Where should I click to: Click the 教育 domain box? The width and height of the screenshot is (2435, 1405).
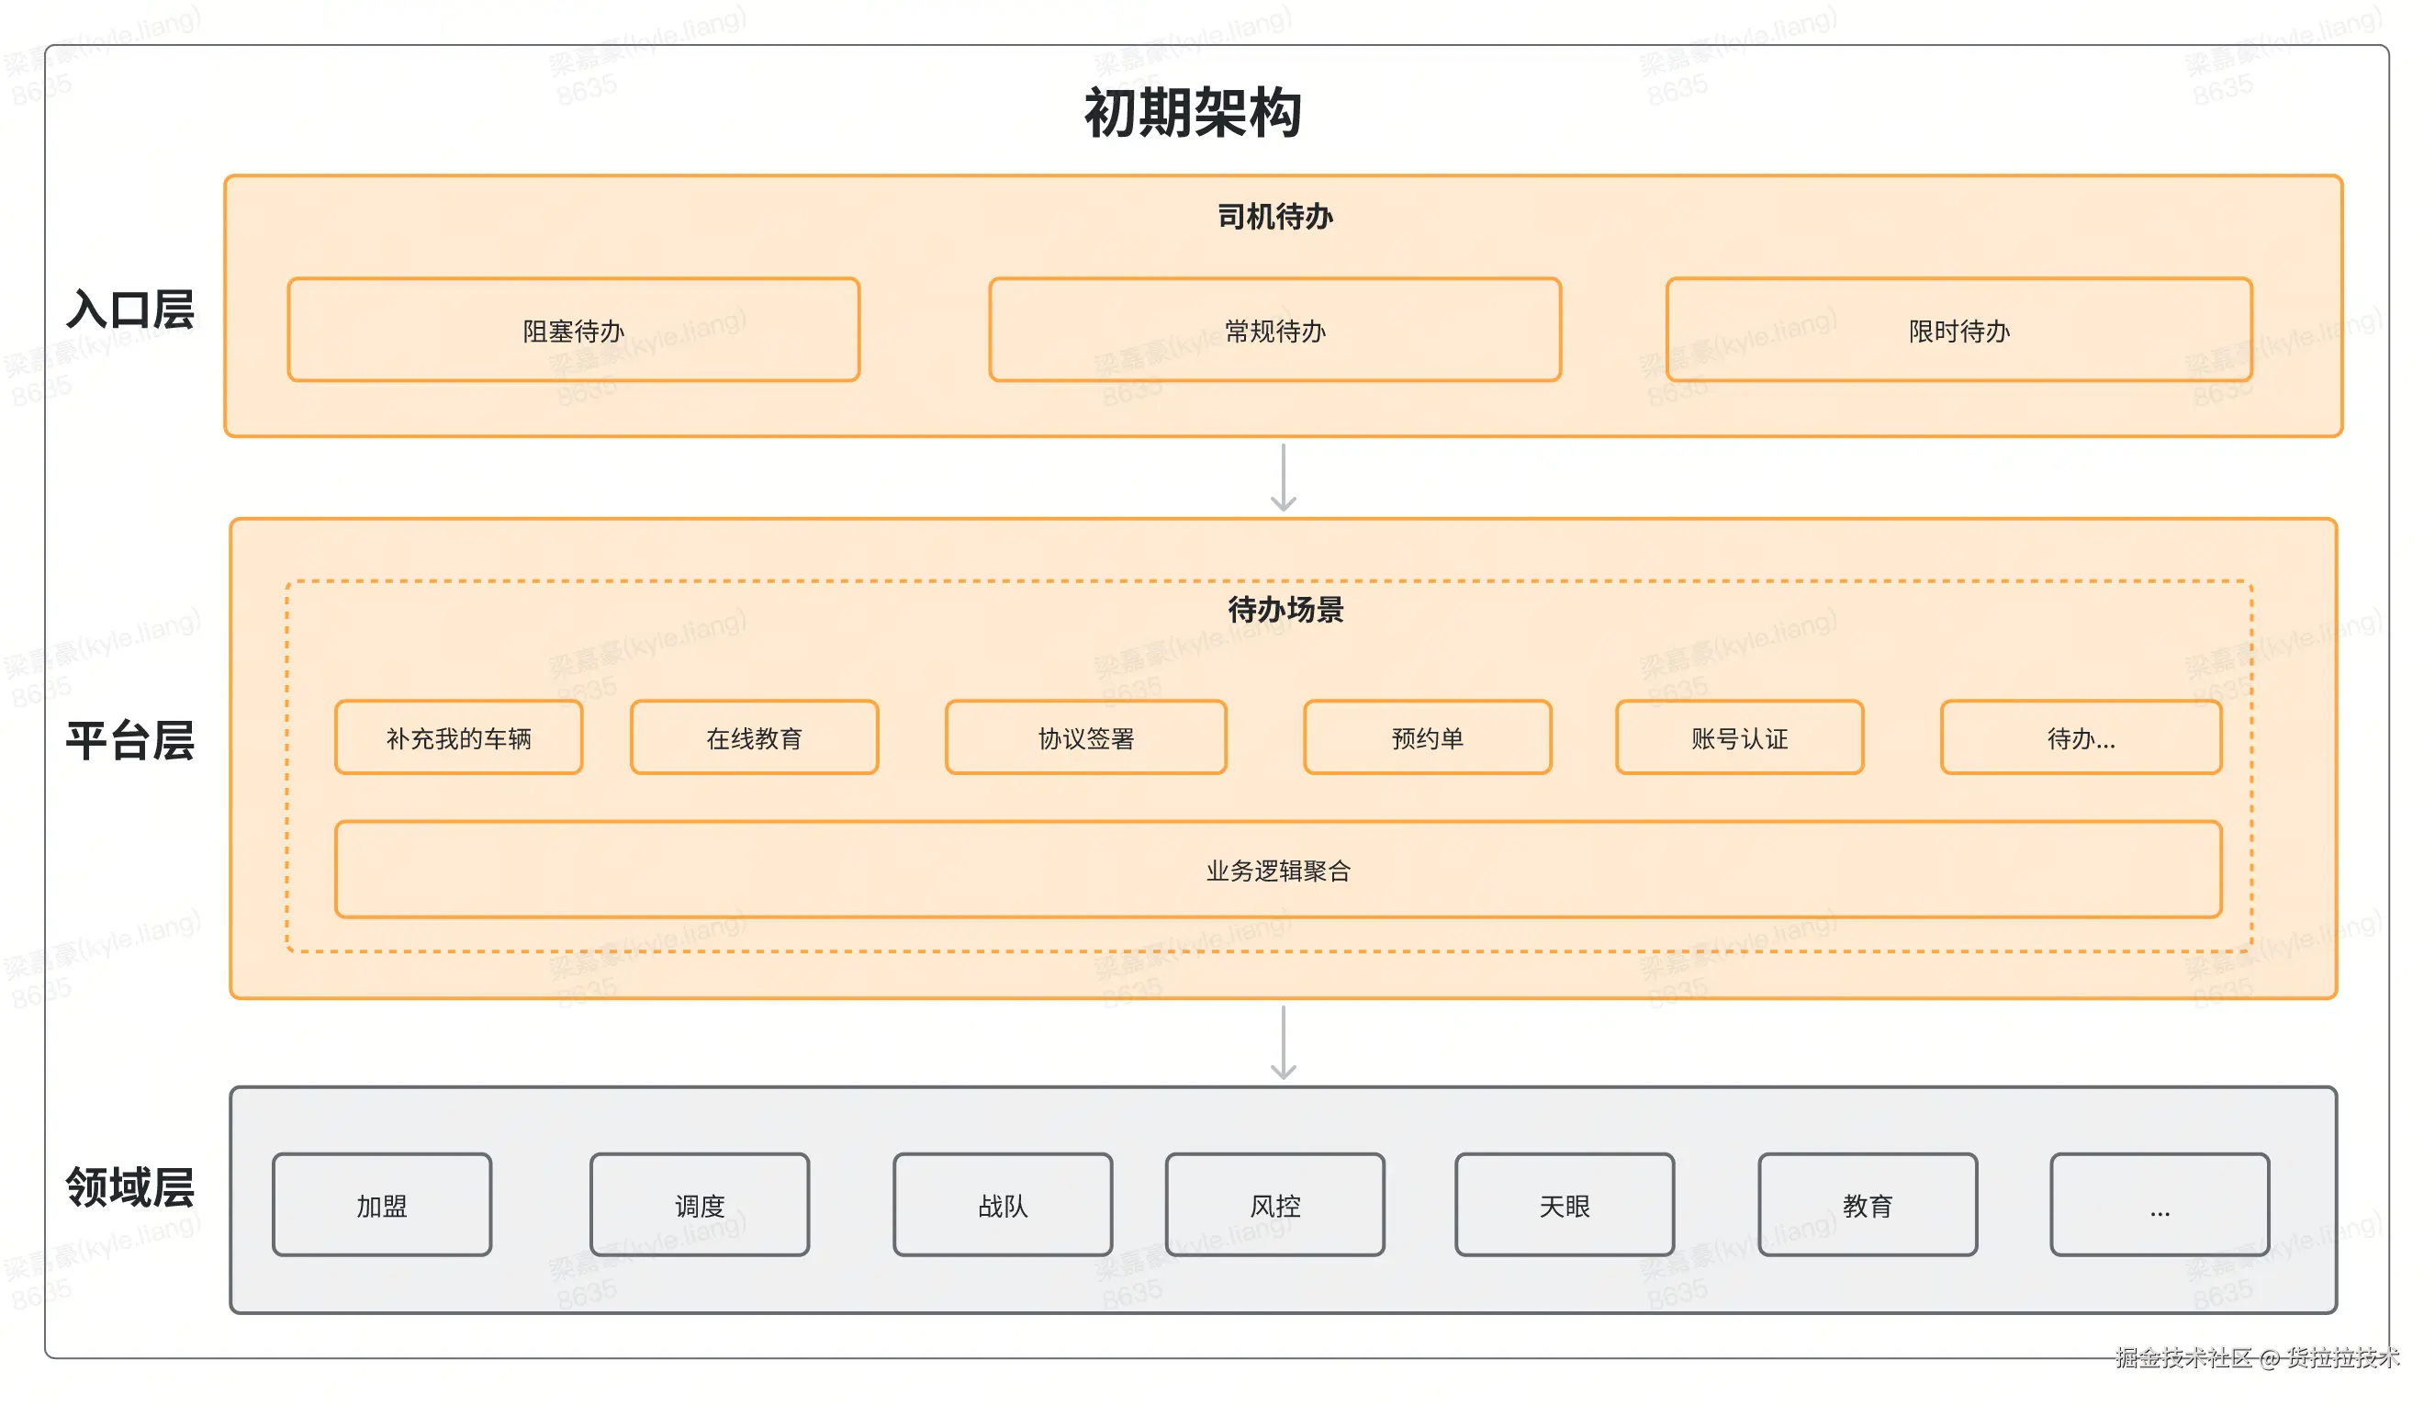coord(1867,1204)
